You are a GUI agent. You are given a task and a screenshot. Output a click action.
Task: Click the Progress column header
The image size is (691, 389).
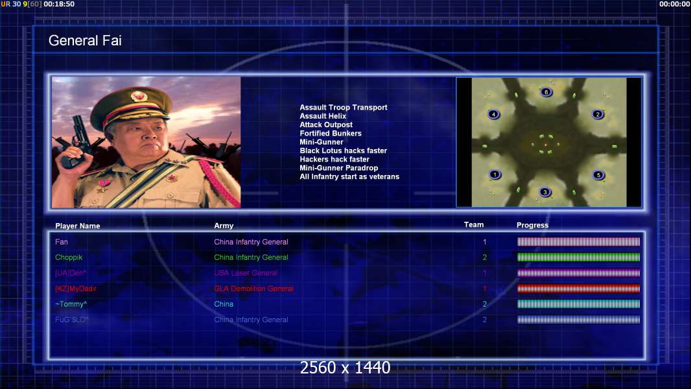[x=532, y=225]
